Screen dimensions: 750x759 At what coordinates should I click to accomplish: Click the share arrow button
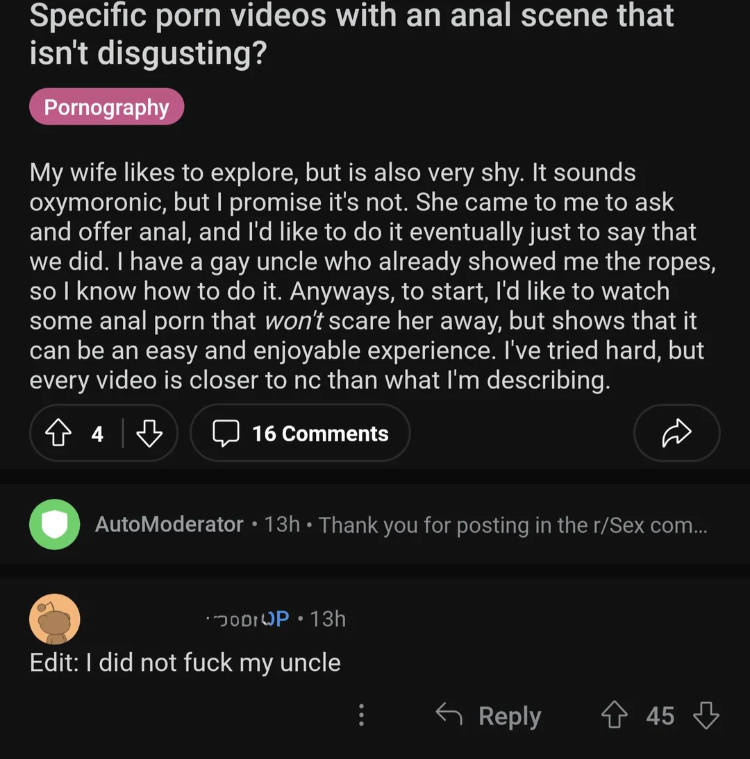point(677,433)
